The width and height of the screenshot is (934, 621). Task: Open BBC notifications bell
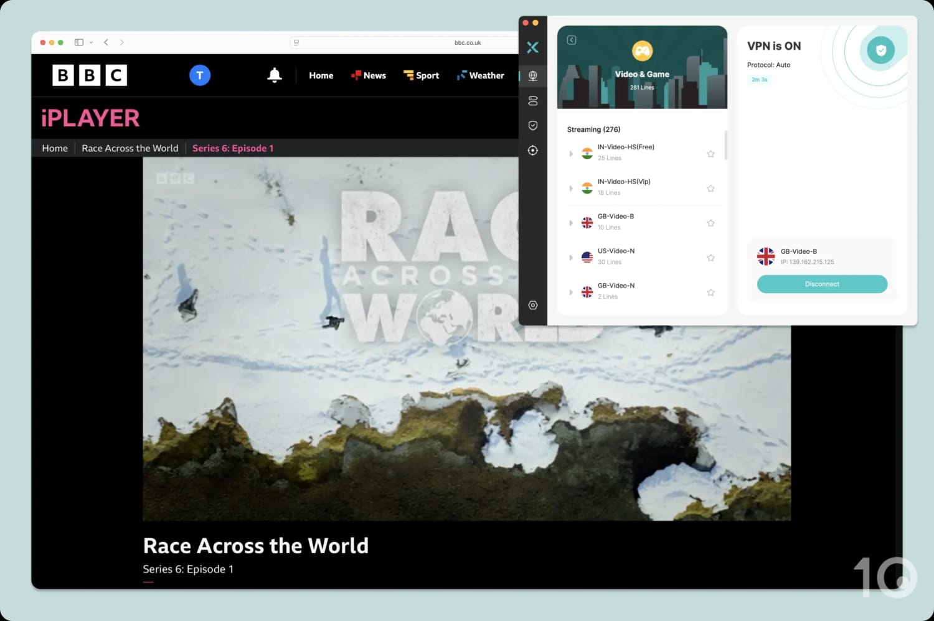(275, 75)
